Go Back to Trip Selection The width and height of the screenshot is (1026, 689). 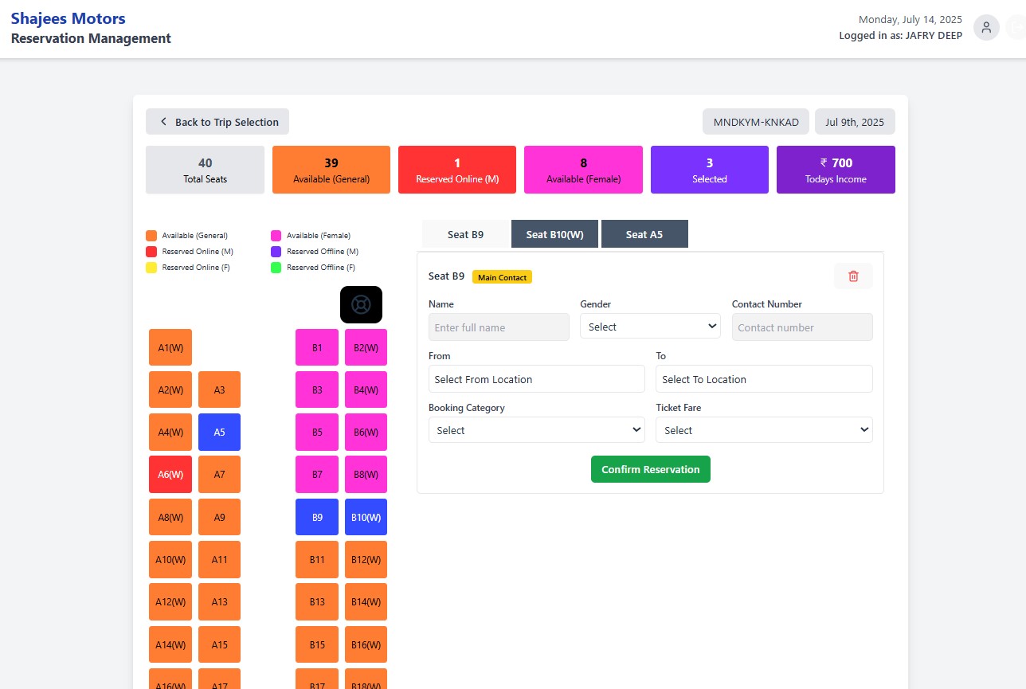click(x=217, y=122)
